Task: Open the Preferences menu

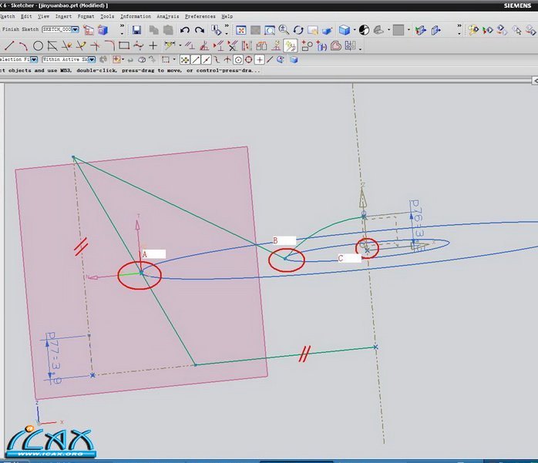Action: (x=200, y=15)
